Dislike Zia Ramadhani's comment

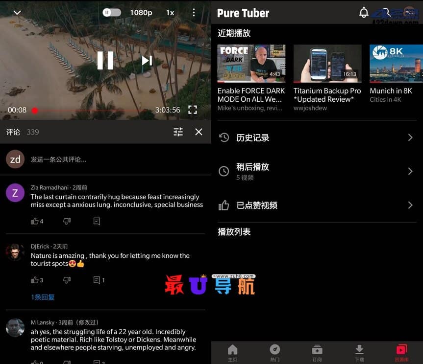[67, 221]
